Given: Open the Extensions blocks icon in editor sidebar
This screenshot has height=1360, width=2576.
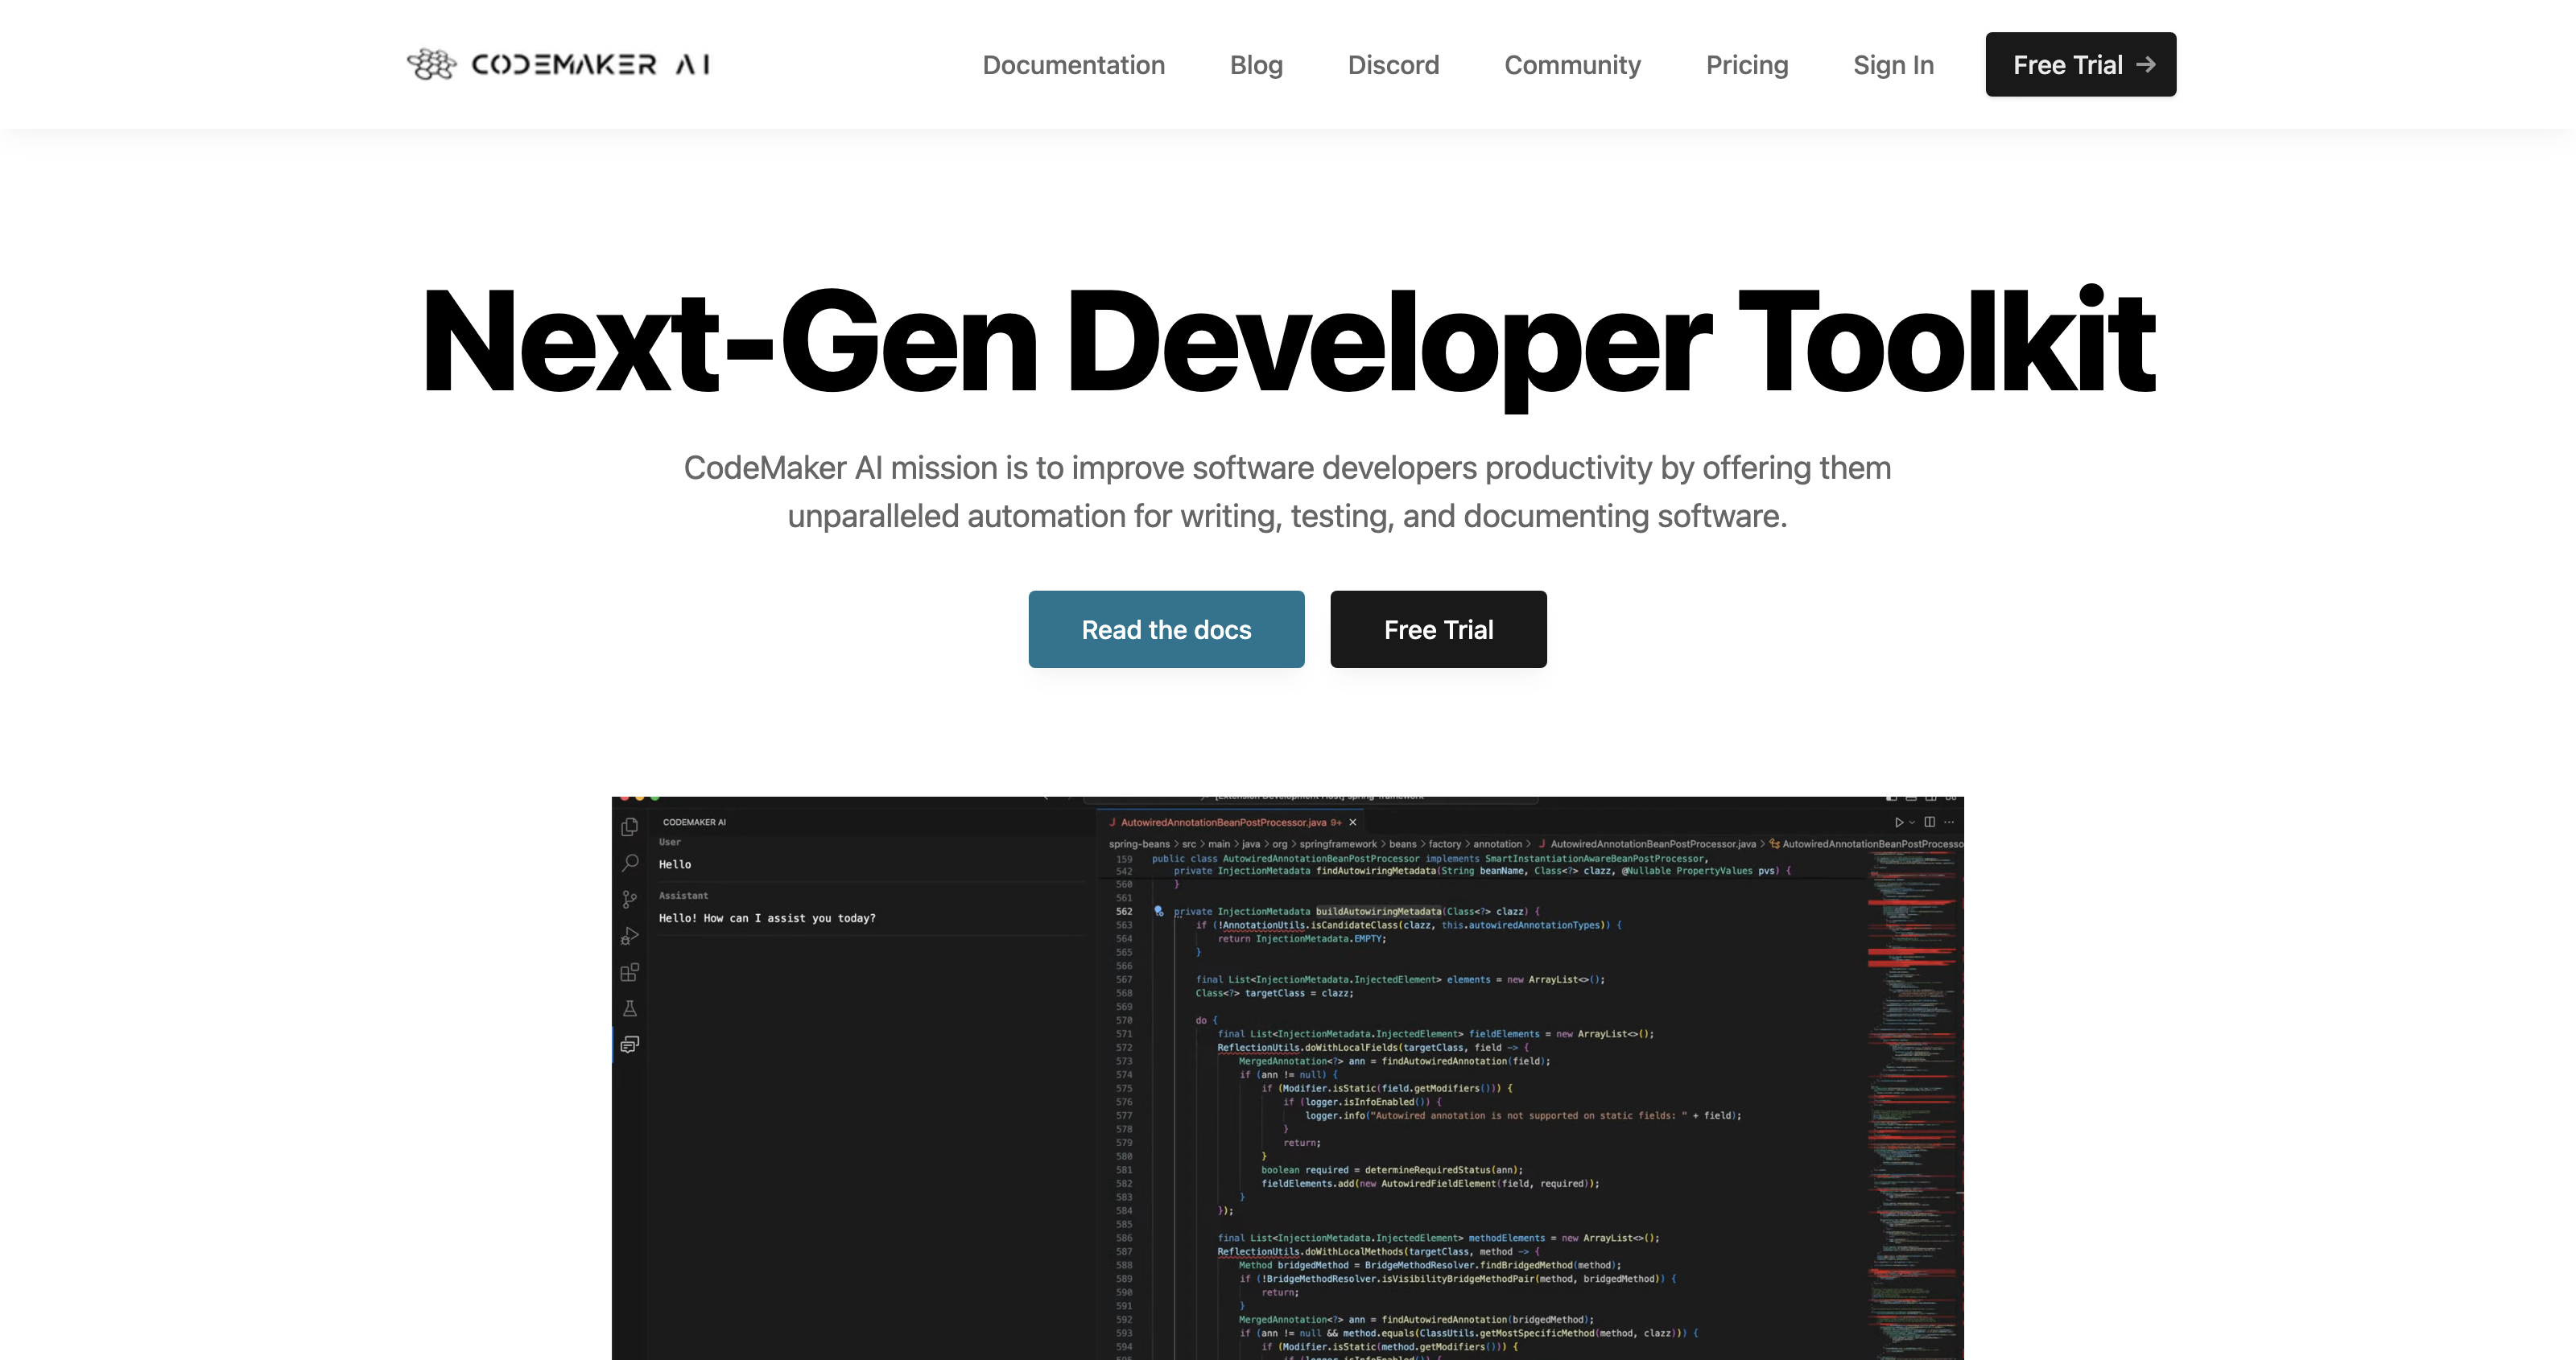Looking at the screenshot, I should click(629, 972).
